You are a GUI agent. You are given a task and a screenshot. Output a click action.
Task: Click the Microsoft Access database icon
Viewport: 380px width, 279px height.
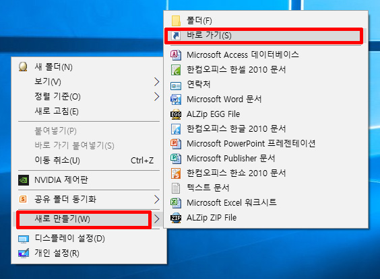pyautogui.click(x=176, y=55)
